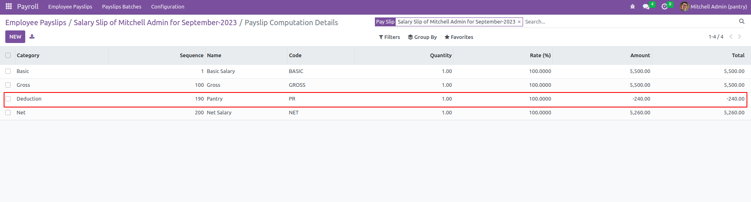
Task: Click the debug bug icon
Action: (633, 7)
